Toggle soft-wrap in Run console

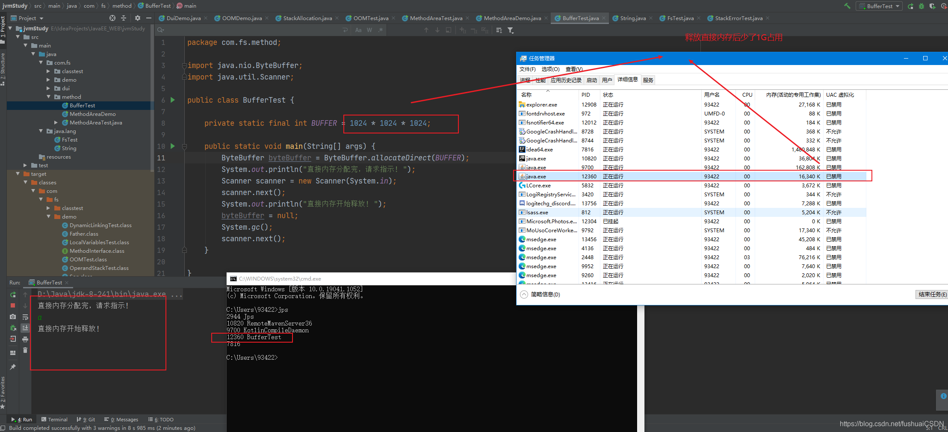point(25,317)
